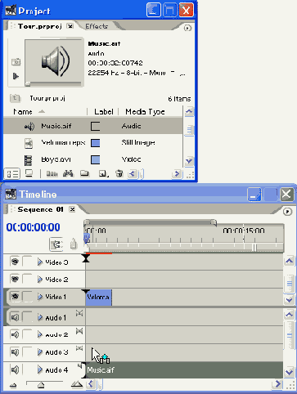The width and height of the screenshot is (297, 394).
Task: Click the zoom out mountain icon
Action: click(x=13, y=385)
